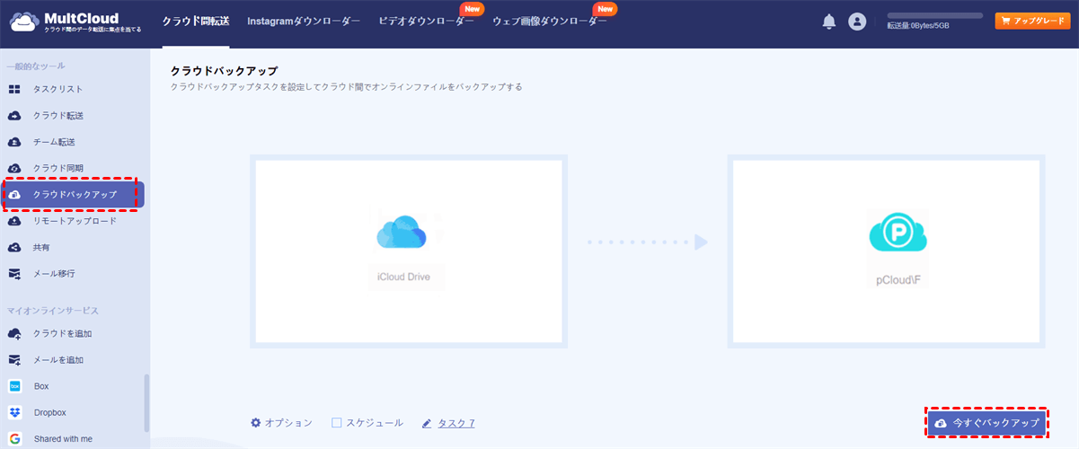Open the notification bell

(829, 22)
